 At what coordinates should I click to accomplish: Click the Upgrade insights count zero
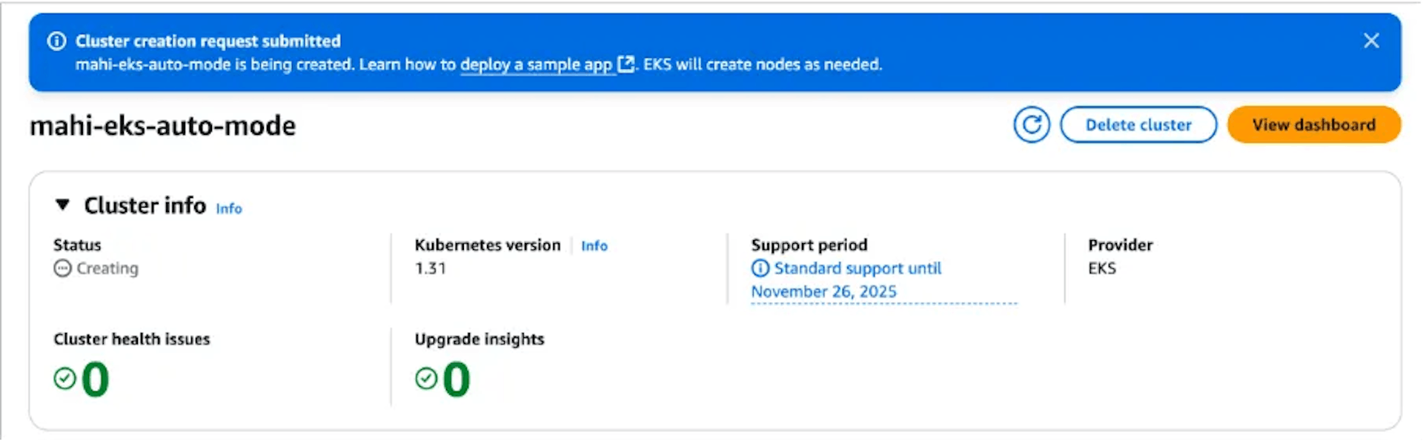457,379
